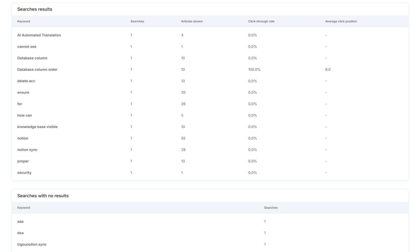The image size is (419, 252).
Task: Click the 100.0% click-through rate value
Action: pyautogui.click(x=254, y=69)
